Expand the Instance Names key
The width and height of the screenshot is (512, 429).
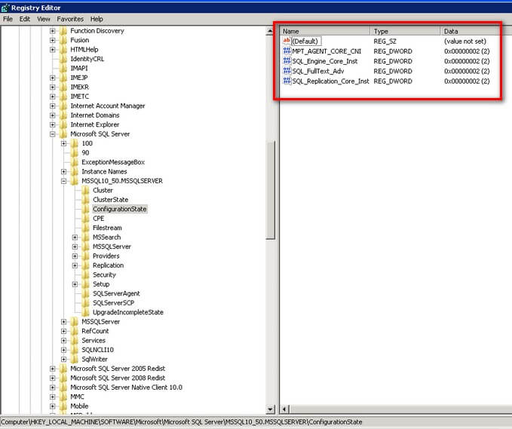[x=64, y=172]
